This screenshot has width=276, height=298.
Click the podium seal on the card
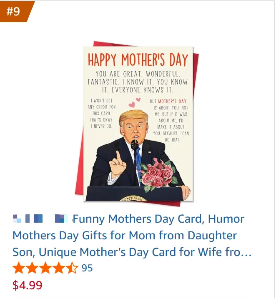tap(133, 199)
